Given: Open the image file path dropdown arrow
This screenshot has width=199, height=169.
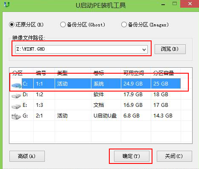Looking at the screenshot, I should point(144,49).
